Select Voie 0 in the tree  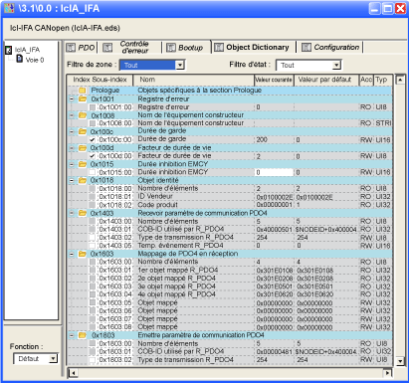coord(35,60)
